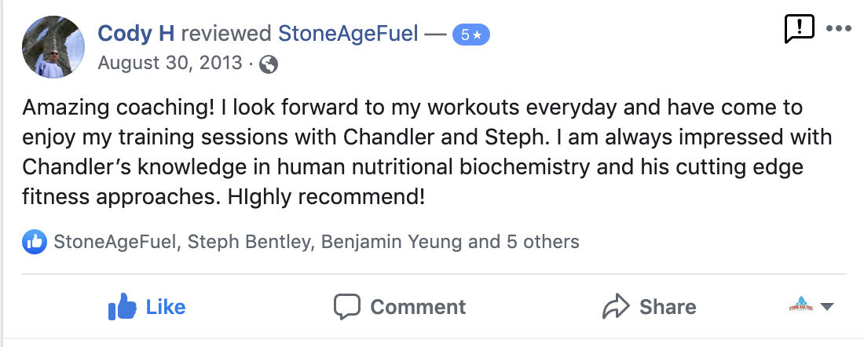
Task: Open Cody H's profile picture
Action: tap(53, 47)
